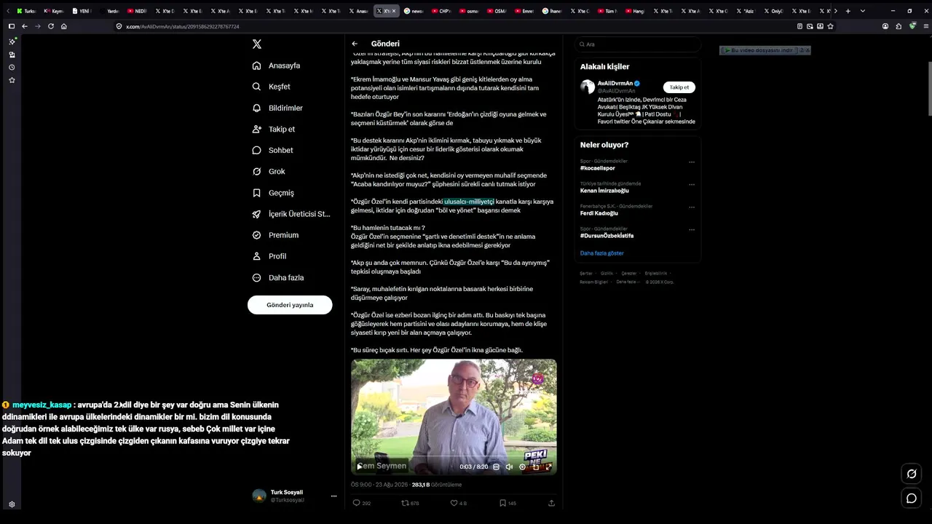Screen dimensions: 932x524
Task: Open the #DursunÖzbekİstifa trend
Action: click(x=607, y=236)
